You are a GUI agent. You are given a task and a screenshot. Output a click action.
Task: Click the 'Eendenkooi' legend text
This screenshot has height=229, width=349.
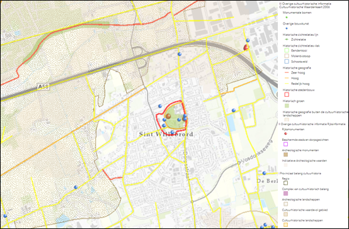click(299, 50)
